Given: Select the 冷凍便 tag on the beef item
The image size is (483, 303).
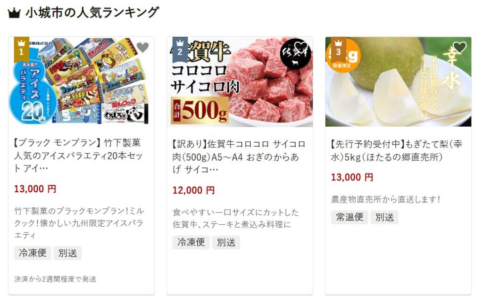Looking at the screenshot, I should [191, 242].
